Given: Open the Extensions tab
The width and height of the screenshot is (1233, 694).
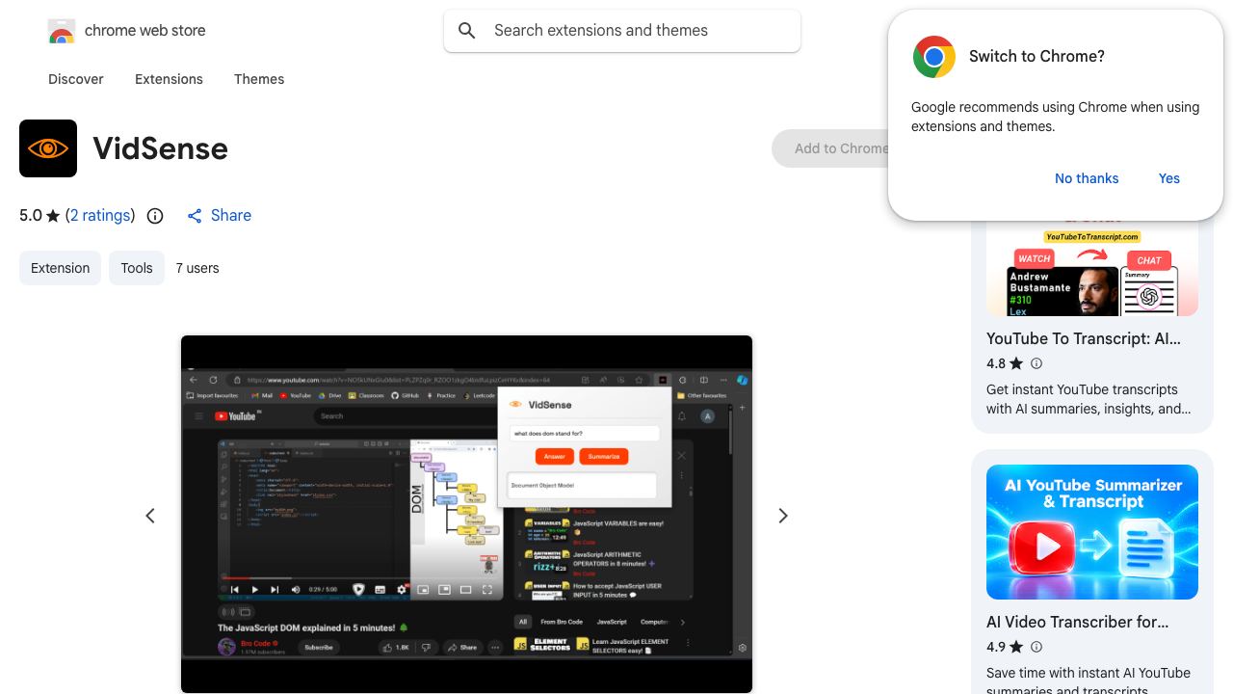Looking at the screenshot, I should [x=169, y=79].
